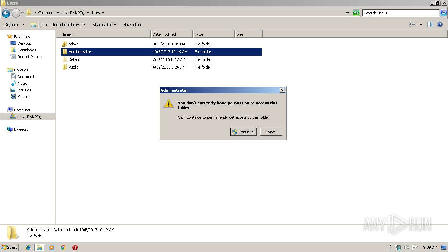The width and height of the screenshot is (448, 252).
Task: Select the Administrator folder row
Action: click(x=161, y=52)
